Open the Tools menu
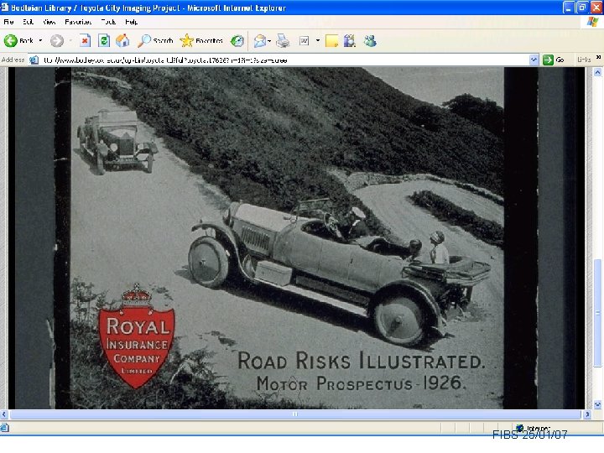Image resolution: width=604 pixels, height=453 pixels. click(108, 22)
